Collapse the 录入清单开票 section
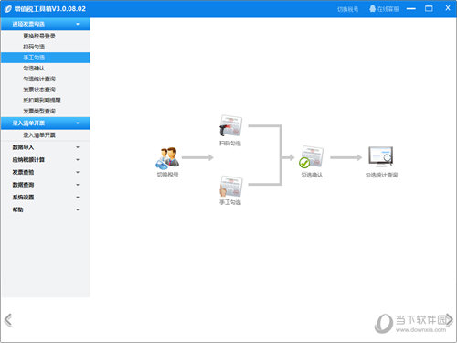The width and height of the screenshot is (457, 343). click(46, 123)
